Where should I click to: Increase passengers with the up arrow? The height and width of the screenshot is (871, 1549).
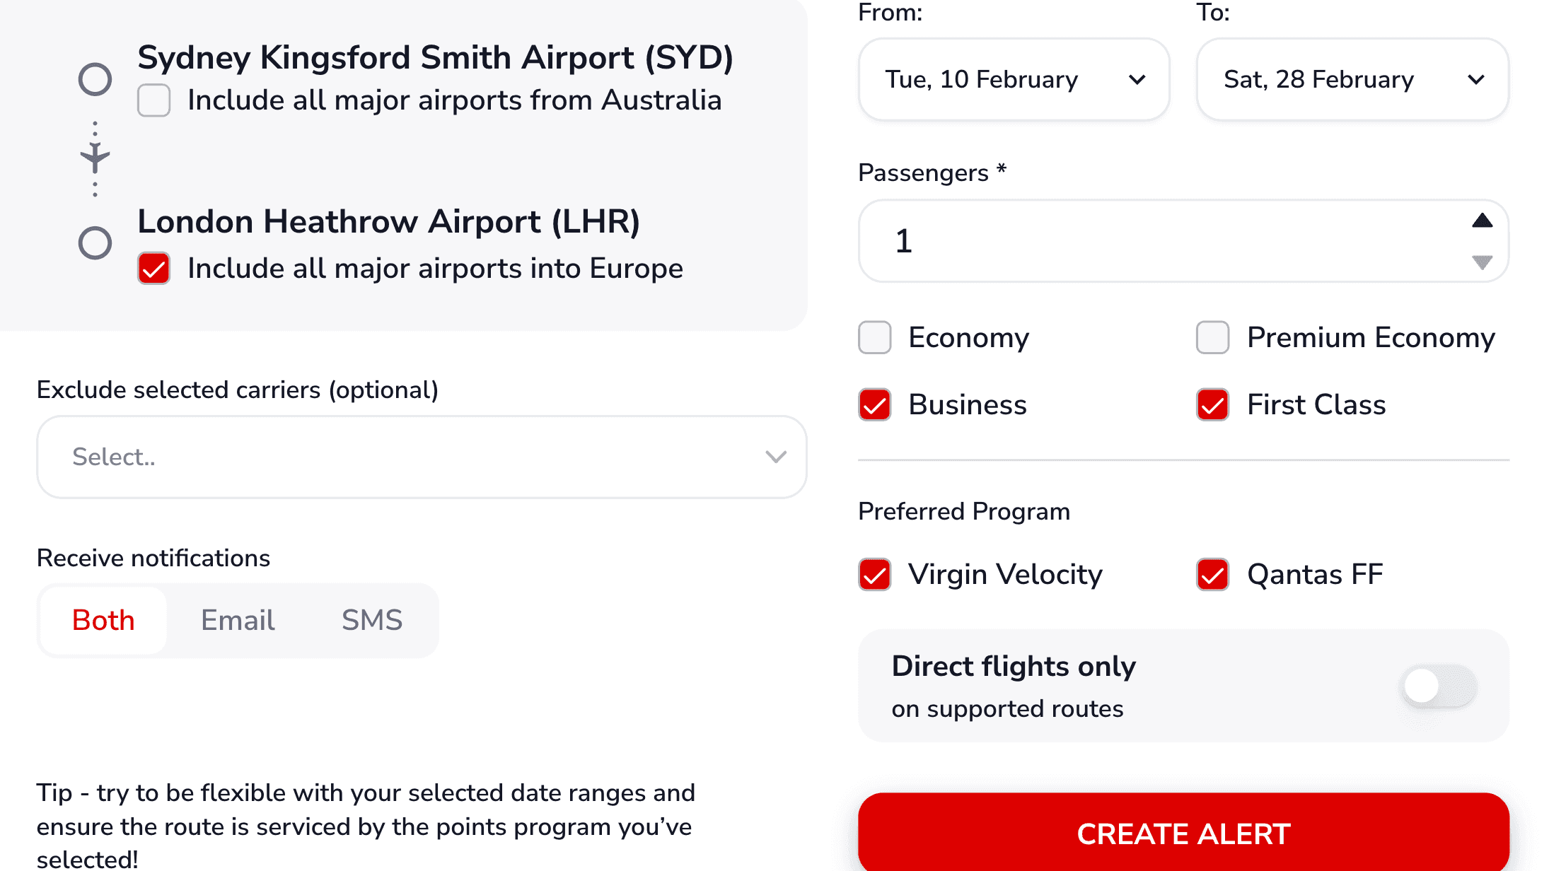[1481, 221]
